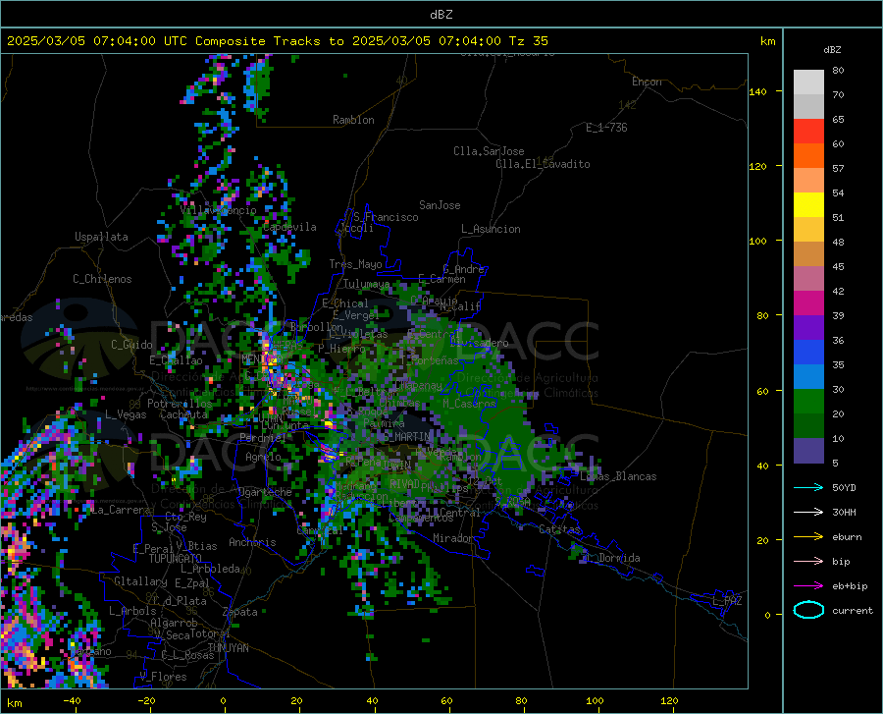Click the Ramblon label in north
The height and width of the screenshot is (714, 883).
(x=353, y=120)
